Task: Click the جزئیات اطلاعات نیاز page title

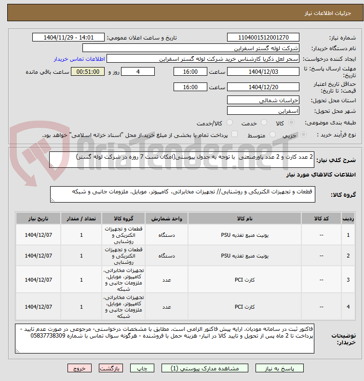Action: pos(327,13)
